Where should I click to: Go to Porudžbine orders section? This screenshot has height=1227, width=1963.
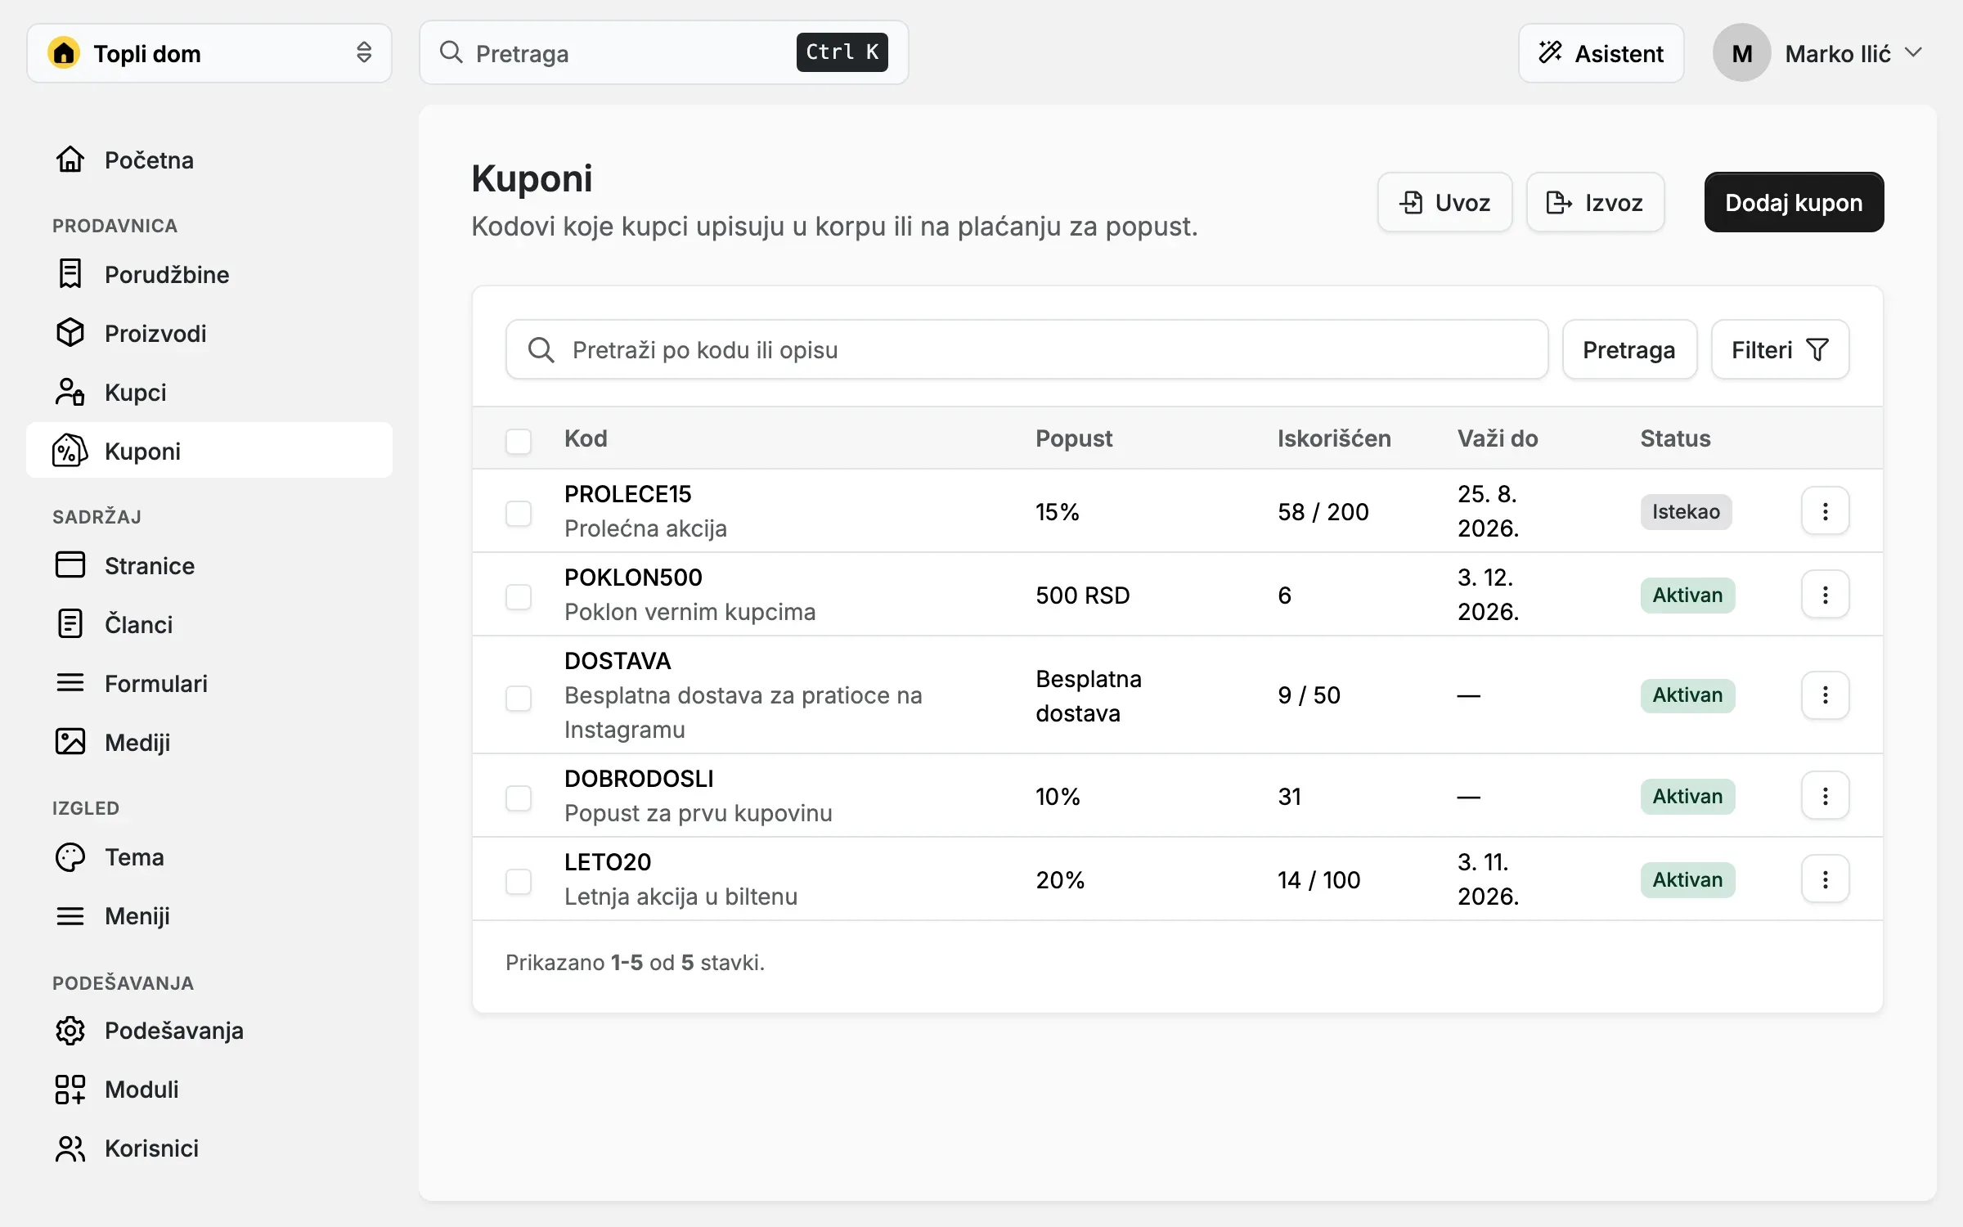(x=209, y=274)
